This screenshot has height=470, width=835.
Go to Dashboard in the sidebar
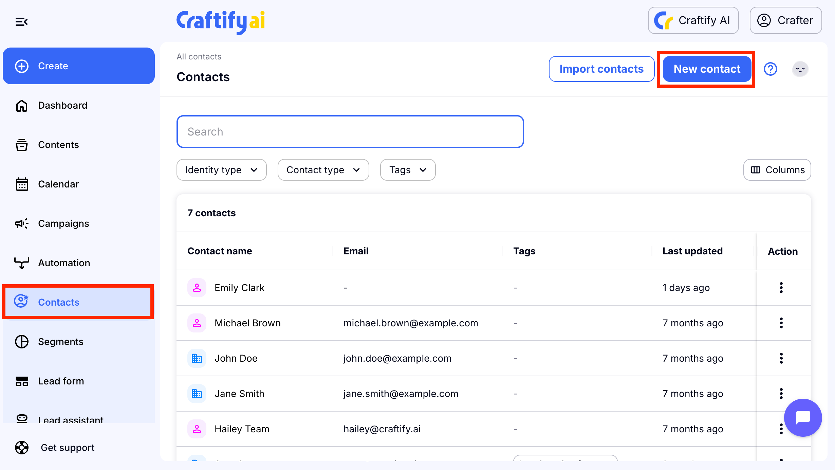pos(62,105)
